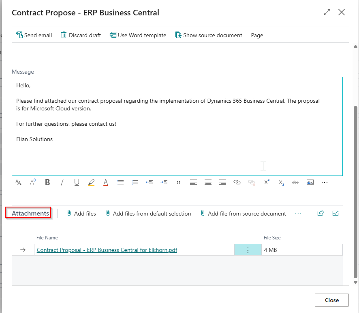Viewport: 359px width, 313px height.
Task: Click Add files in Attachments
Action: pyautogui.click(x=81, y=214)
